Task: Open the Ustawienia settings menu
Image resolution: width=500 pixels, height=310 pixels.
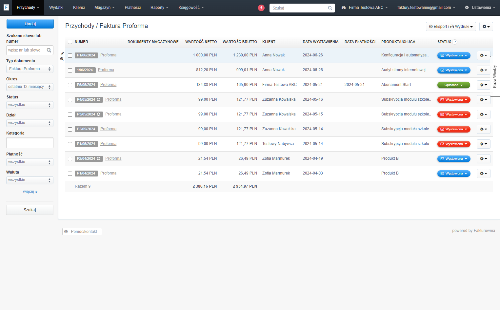Action: point(480,8)
